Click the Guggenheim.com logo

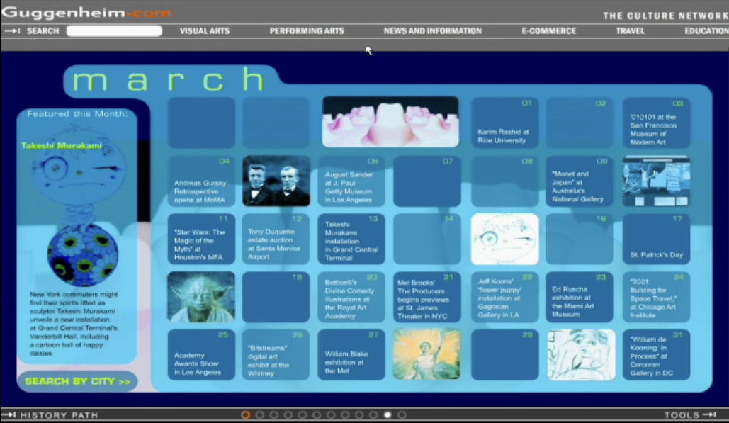86,12
